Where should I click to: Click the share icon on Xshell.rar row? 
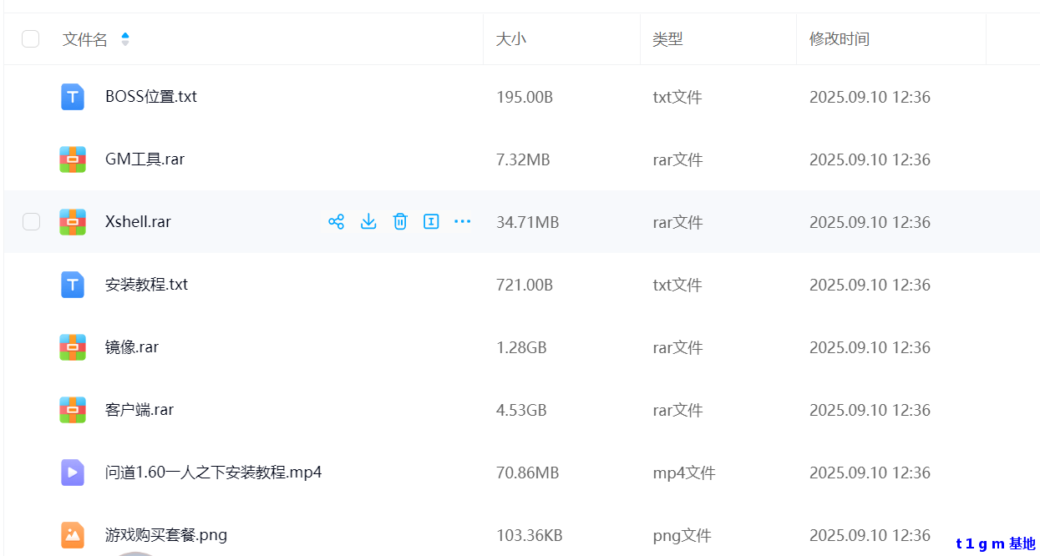click(x=336, y=221)
